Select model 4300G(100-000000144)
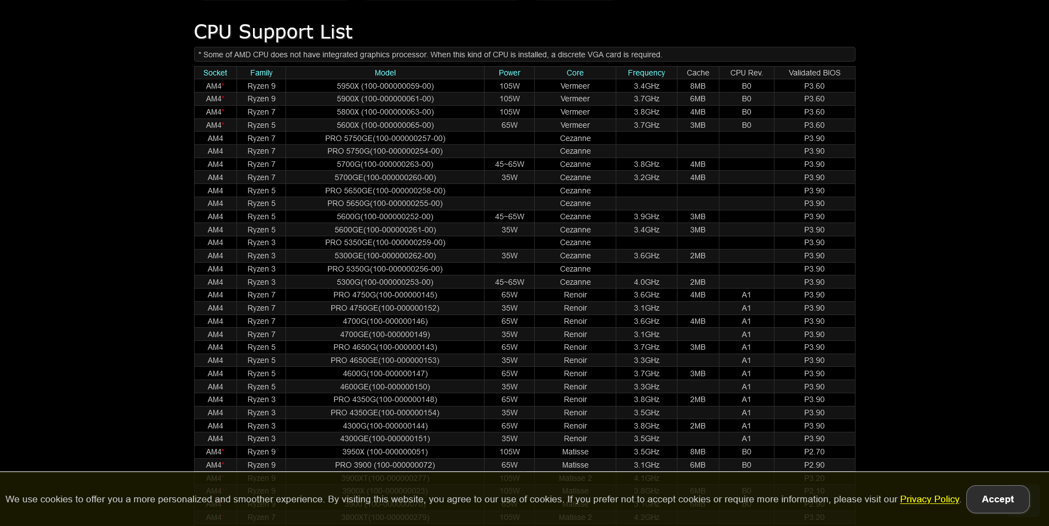1049x526 pixels. point(385,426)
